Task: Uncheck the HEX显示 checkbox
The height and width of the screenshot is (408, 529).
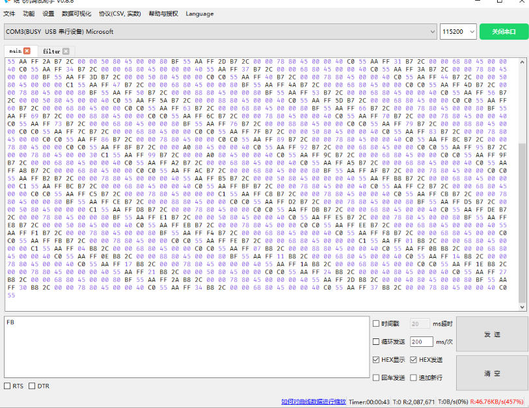Action: point(376,360)
